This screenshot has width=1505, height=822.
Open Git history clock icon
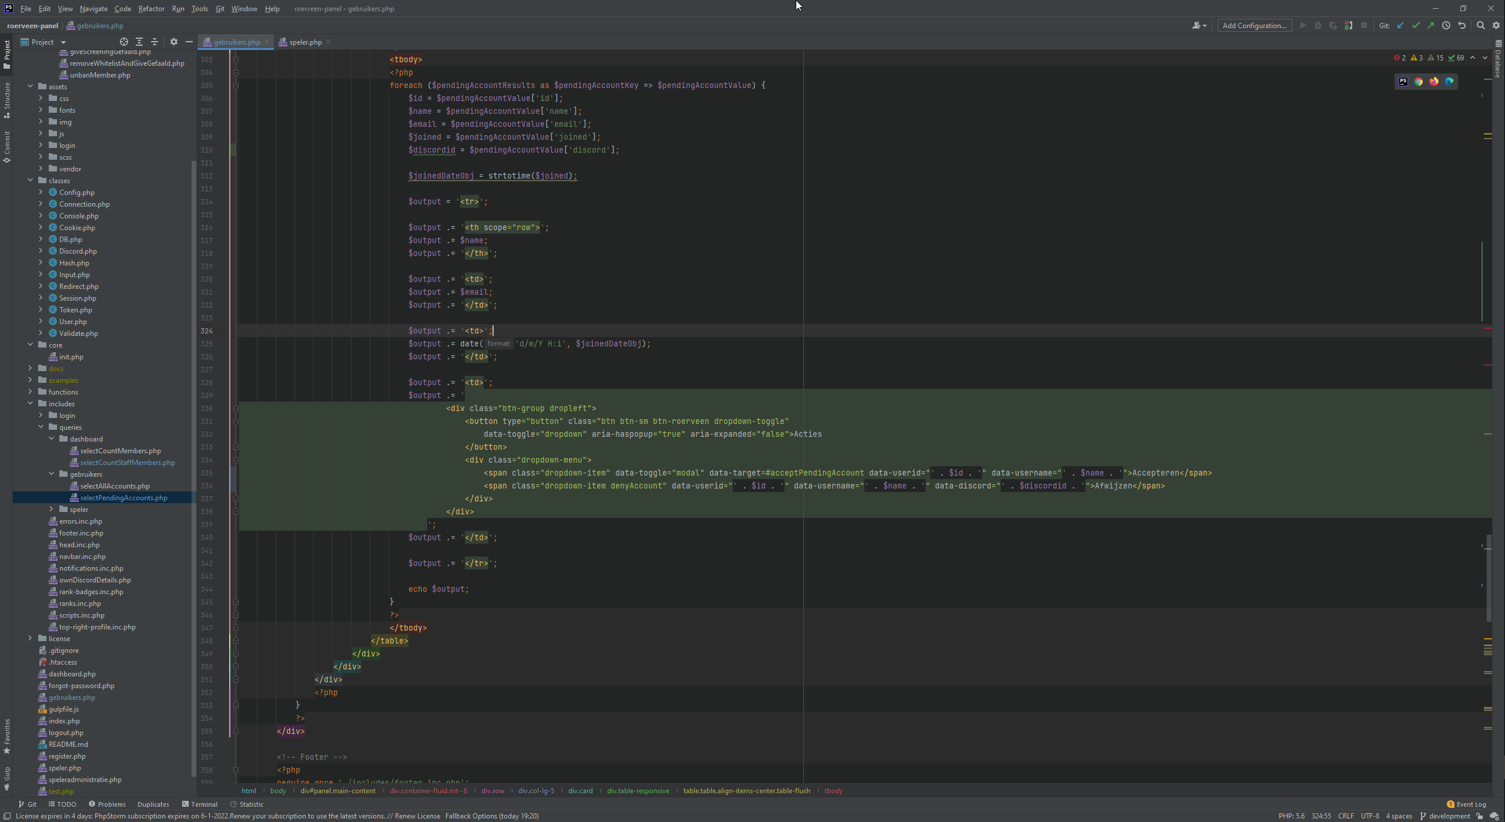click(x=1446, y=25)
